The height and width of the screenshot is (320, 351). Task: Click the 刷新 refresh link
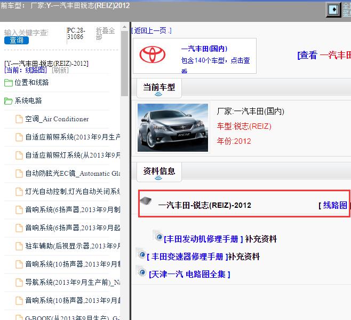[x=60, y=70]
